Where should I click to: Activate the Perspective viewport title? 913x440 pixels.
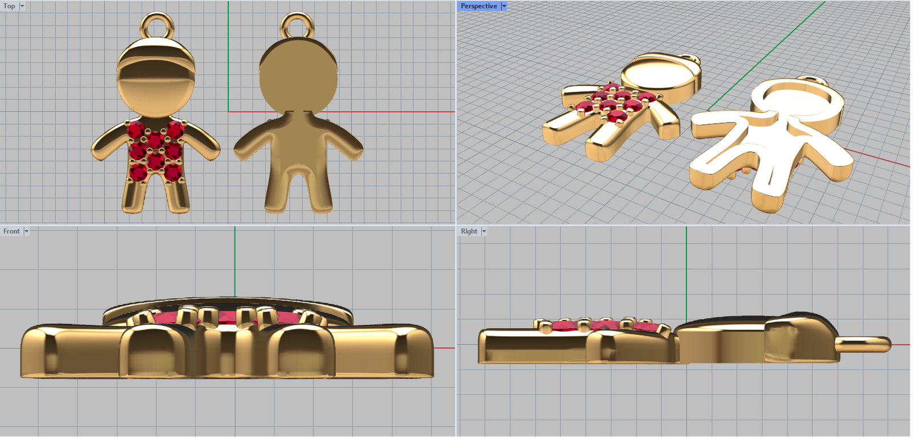478,6
